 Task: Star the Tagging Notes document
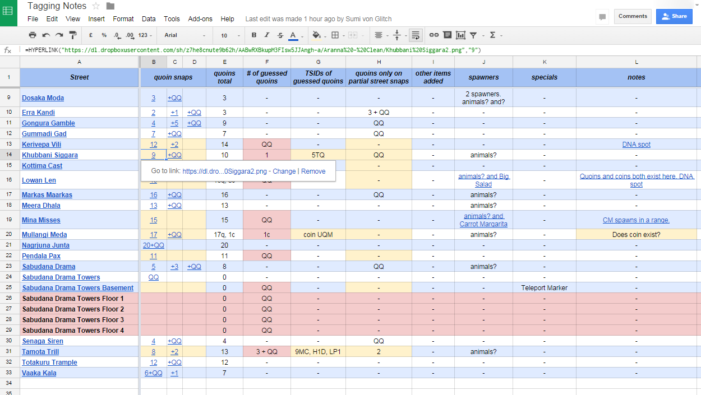pyautogui.click(x=96, y=6)
